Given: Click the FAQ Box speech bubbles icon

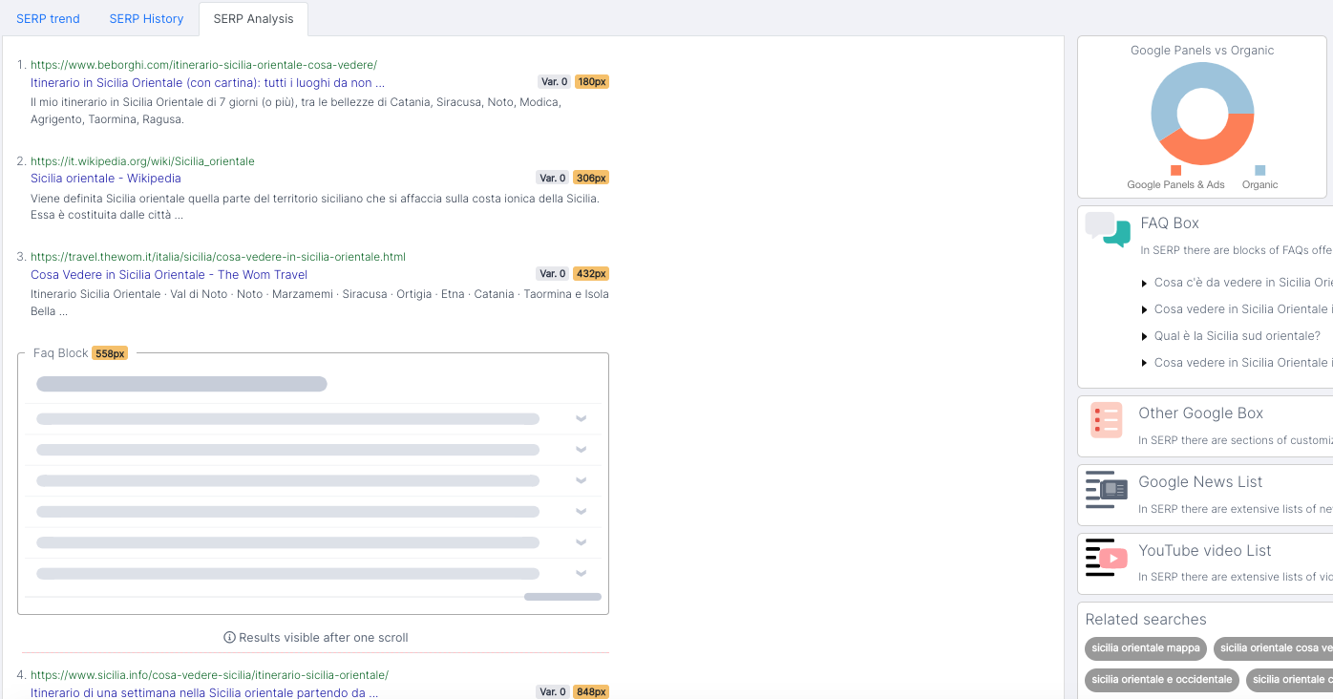Looking at the screenshot, I should [x=1108, y=230].
